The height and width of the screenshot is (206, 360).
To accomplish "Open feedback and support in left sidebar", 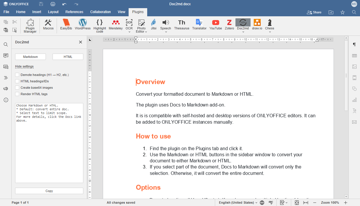I will click(6, 89).
